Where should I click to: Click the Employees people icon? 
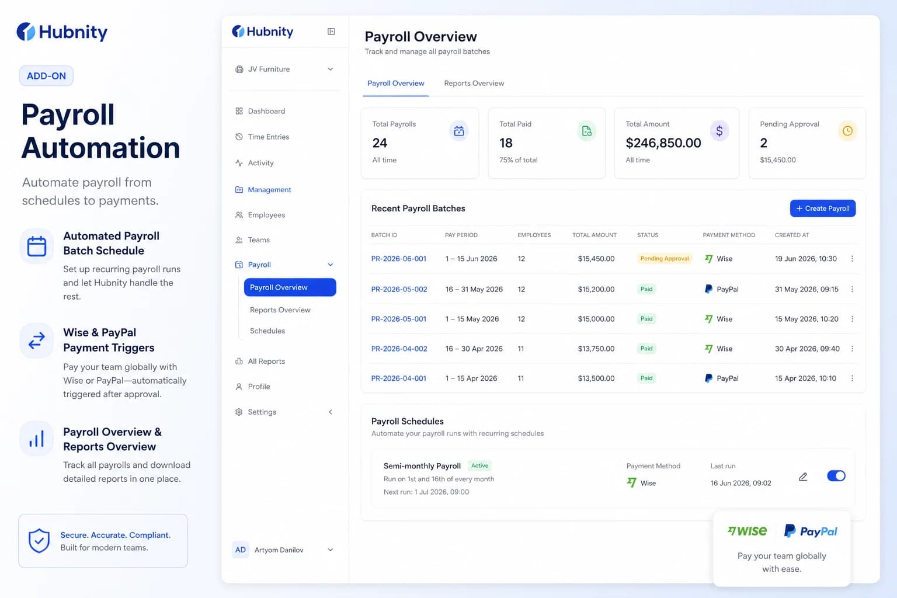pos(239,215)
